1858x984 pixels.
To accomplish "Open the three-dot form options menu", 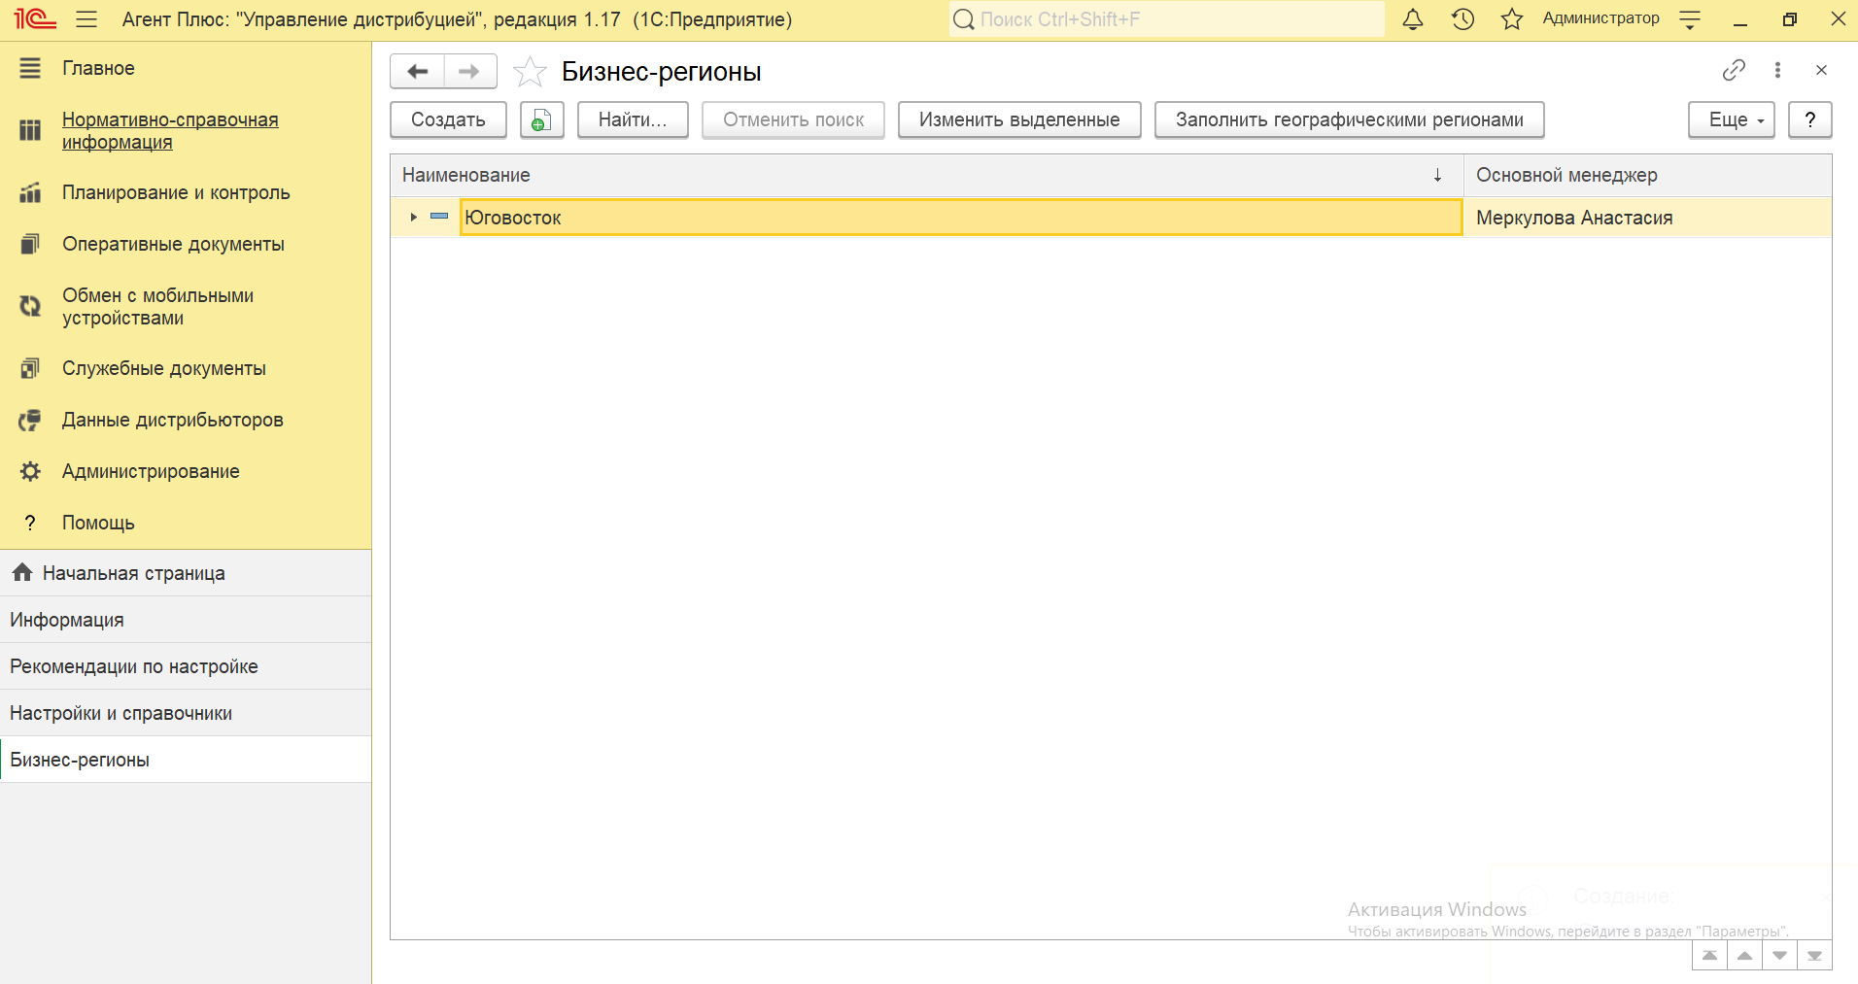I will (x=1777, y=70).
